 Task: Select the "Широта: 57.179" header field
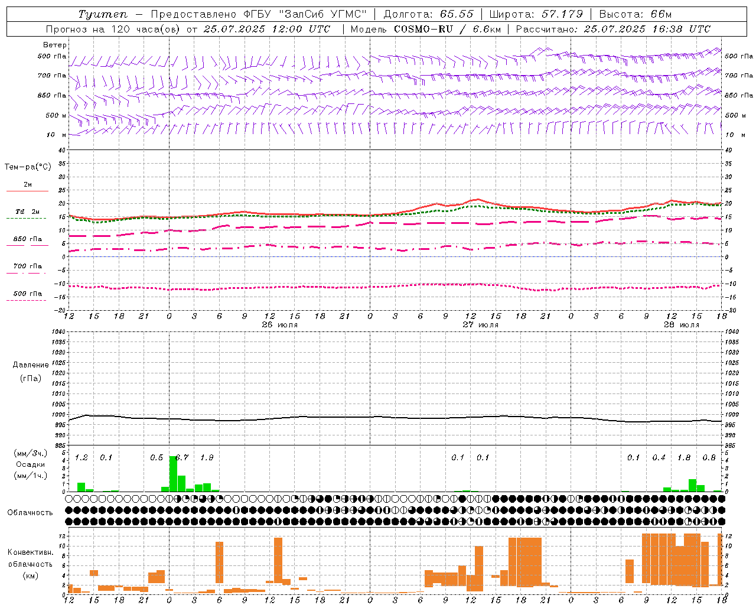tap(536, 14)
